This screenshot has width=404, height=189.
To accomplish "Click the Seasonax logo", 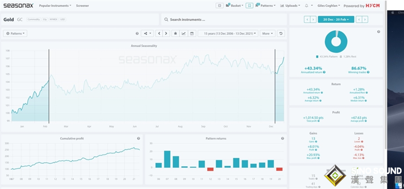I will (x=18, y=5).
